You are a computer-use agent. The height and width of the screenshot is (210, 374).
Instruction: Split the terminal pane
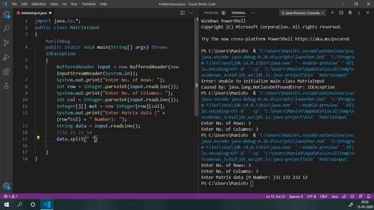click(341, 13)
